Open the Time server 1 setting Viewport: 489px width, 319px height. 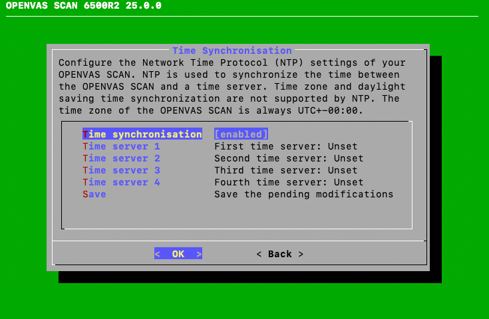click(121, 146)
